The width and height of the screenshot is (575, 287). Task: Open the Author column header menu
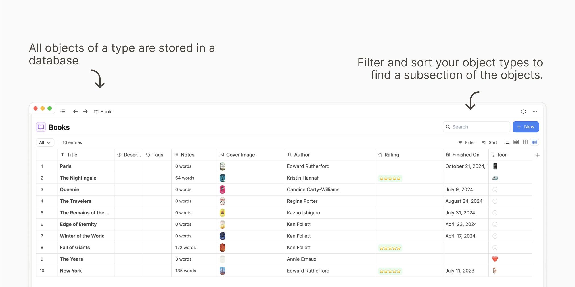[302, 155]
